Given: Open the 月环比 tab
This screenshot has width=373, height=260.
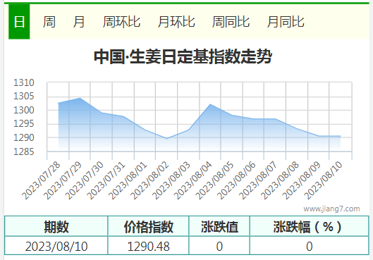Looking at the screenshot, I should click(176, 22).
